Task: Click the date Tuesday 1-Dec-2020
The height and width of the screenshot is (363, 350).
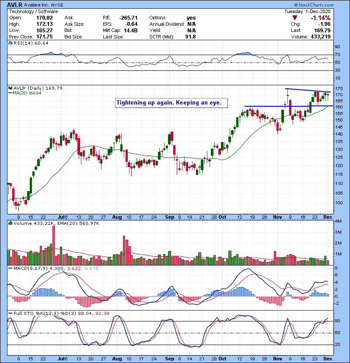Action: point(308,11)
